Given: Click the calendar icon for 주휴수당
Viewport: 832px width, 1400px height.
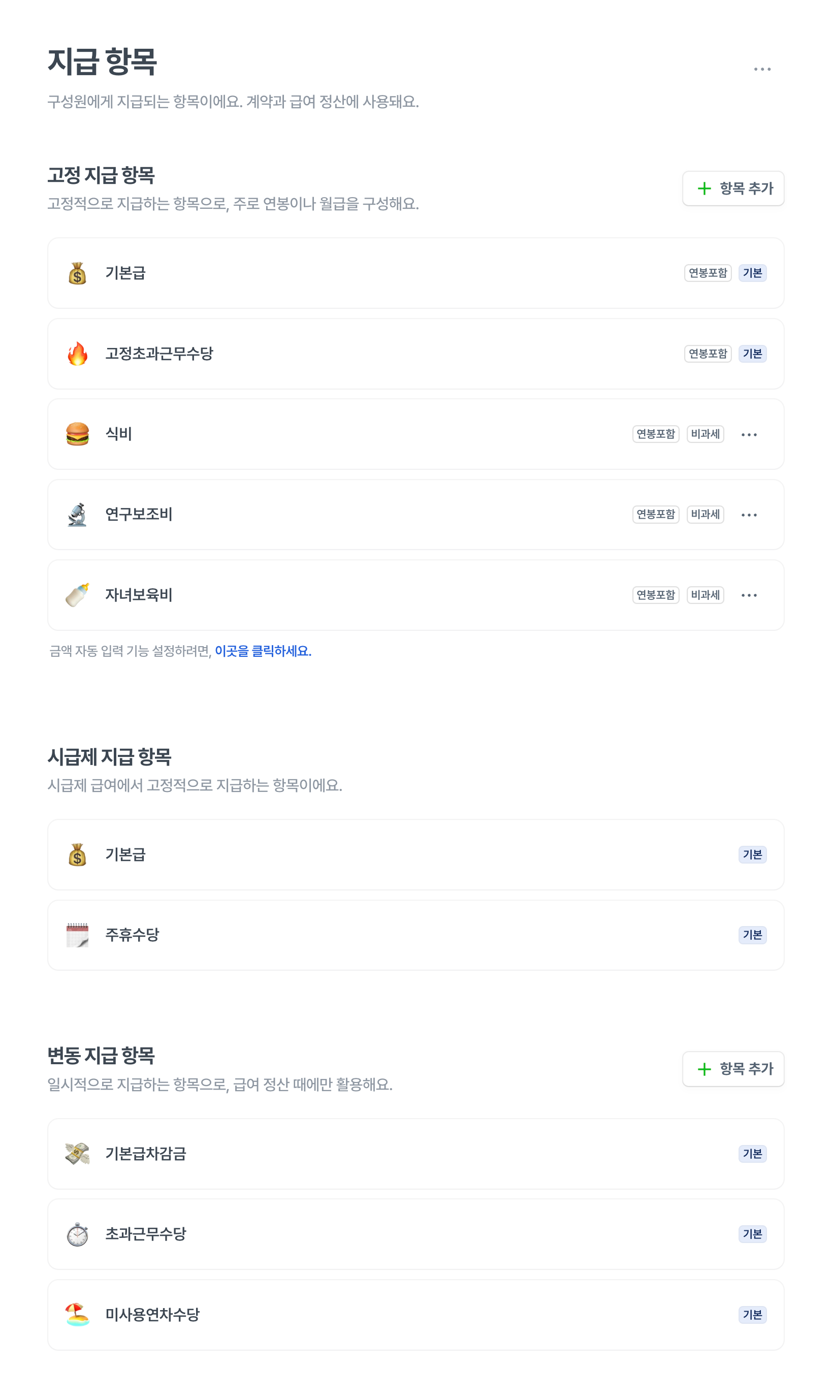Looking at the screenshot, I should [77, 935].
